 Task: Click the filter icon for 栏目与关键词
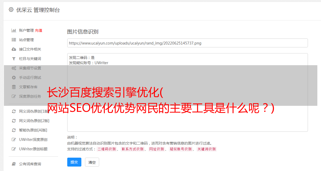[14, 59]
